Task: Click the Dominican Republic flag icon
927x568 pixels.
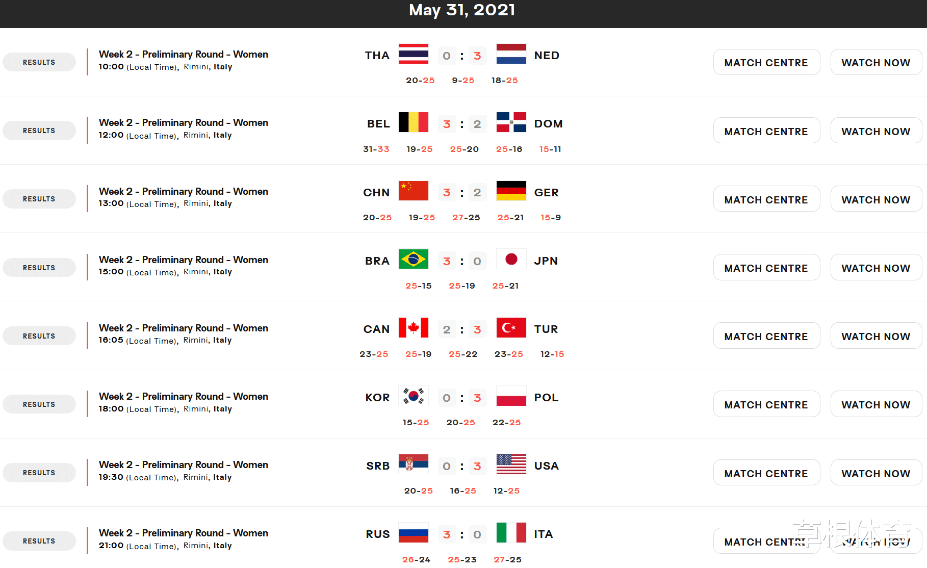Action: 511,122
